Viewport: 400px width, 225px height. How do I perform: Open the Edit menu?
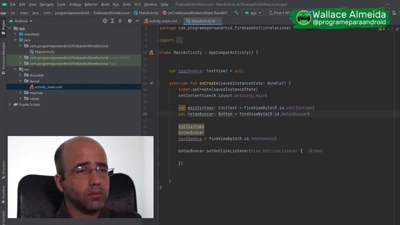[22, 4]
